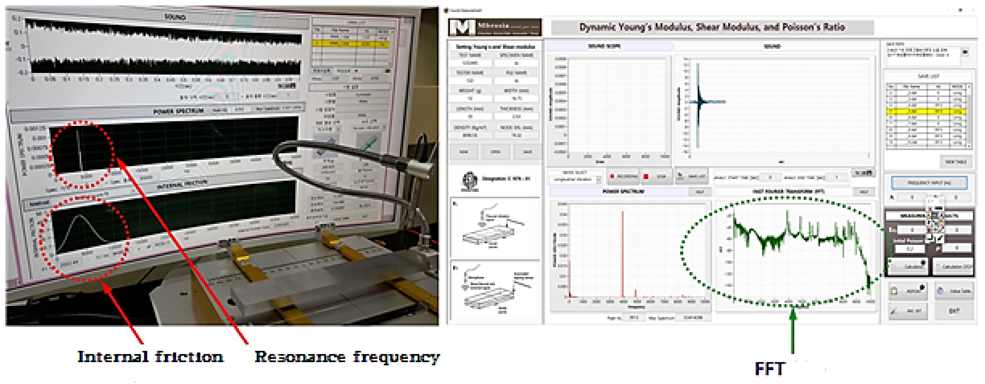Click the MIC SET button
Screen dimensions: 985x384
pos(908,311)
